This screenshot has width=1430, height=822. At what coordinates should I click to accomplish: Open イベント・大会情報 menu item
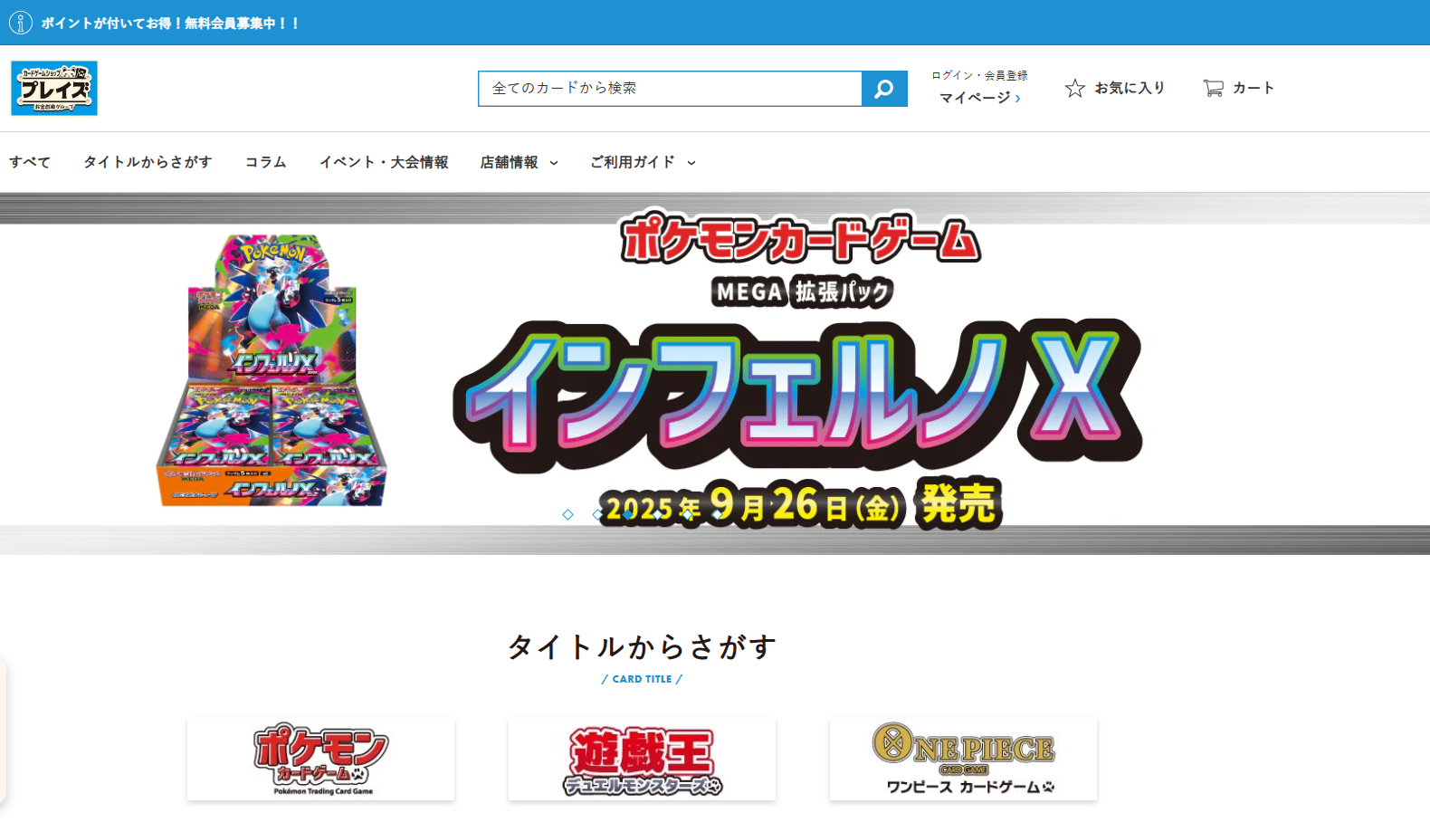click(384, 162)
